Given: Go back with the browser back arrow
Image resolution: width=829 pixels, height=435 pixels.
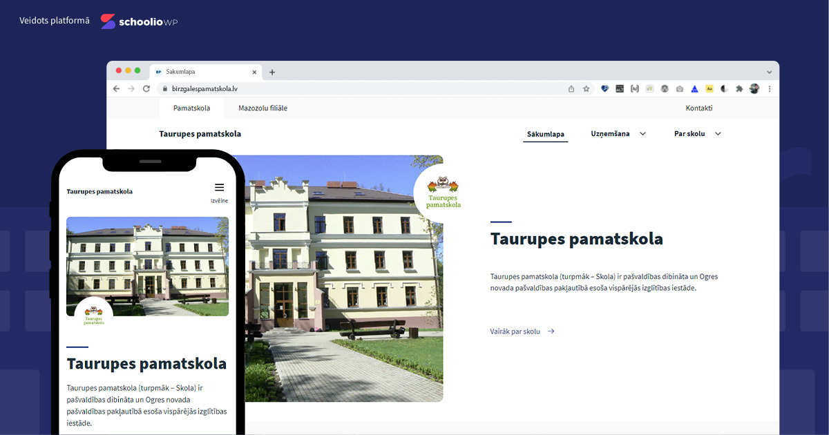Looking at the screenshot, I should (116, 88).
